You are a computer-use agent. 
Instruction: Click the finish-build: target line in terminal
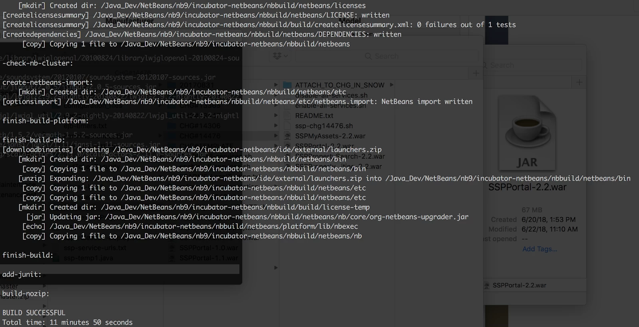tap(28, 255)
